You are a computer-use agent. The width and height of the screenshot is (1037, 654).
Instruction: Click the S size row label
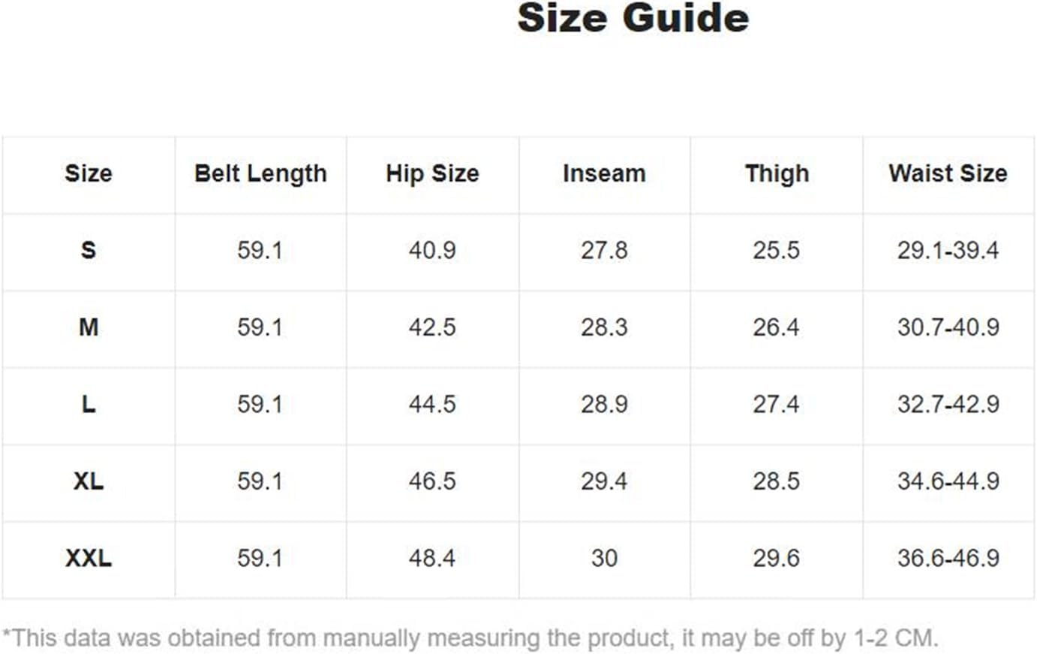pos(89,250)
